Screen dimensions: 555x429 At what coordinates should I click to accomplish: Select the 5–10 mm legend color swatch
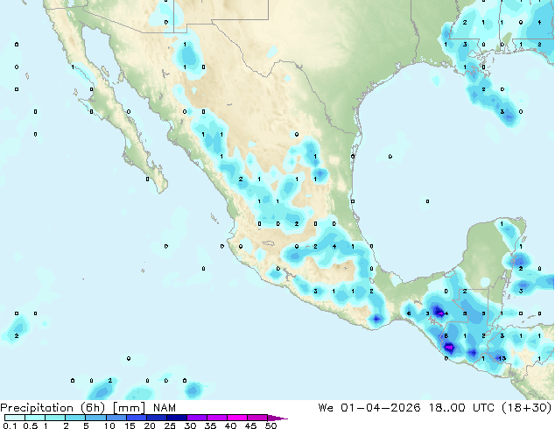click(95, 418)
